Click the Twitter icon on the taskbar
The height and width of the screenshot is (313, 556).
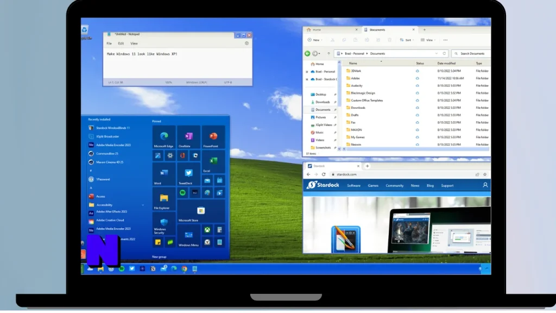pos(132,269)
